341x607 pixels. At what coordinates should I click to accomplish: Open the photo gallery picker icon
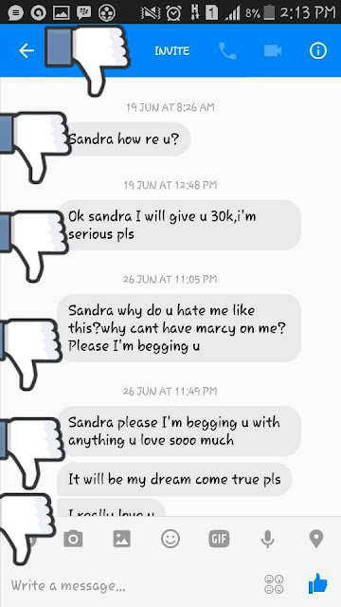pyautogui.click(x=122, y=539)
